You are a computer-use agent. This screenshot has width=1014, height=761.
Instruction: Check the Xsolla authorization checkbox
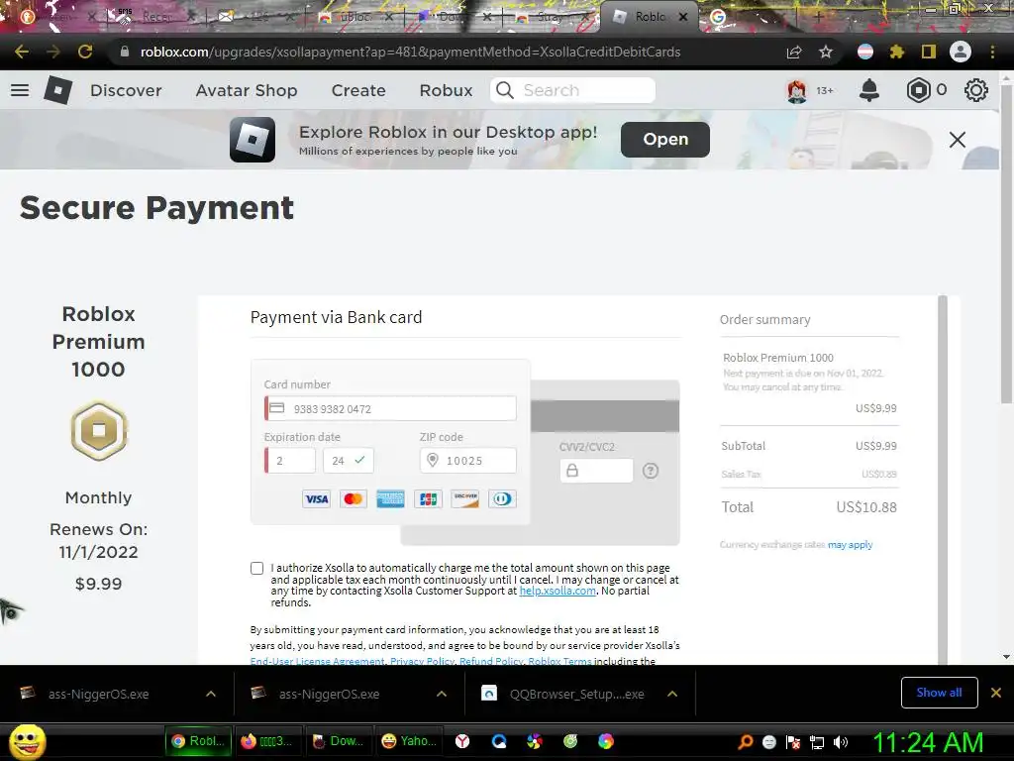[x=256, y=568]
